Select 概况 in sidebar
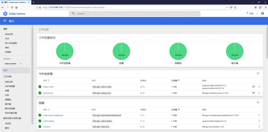Screen dimensions: 268x132 tap(16, 70)
